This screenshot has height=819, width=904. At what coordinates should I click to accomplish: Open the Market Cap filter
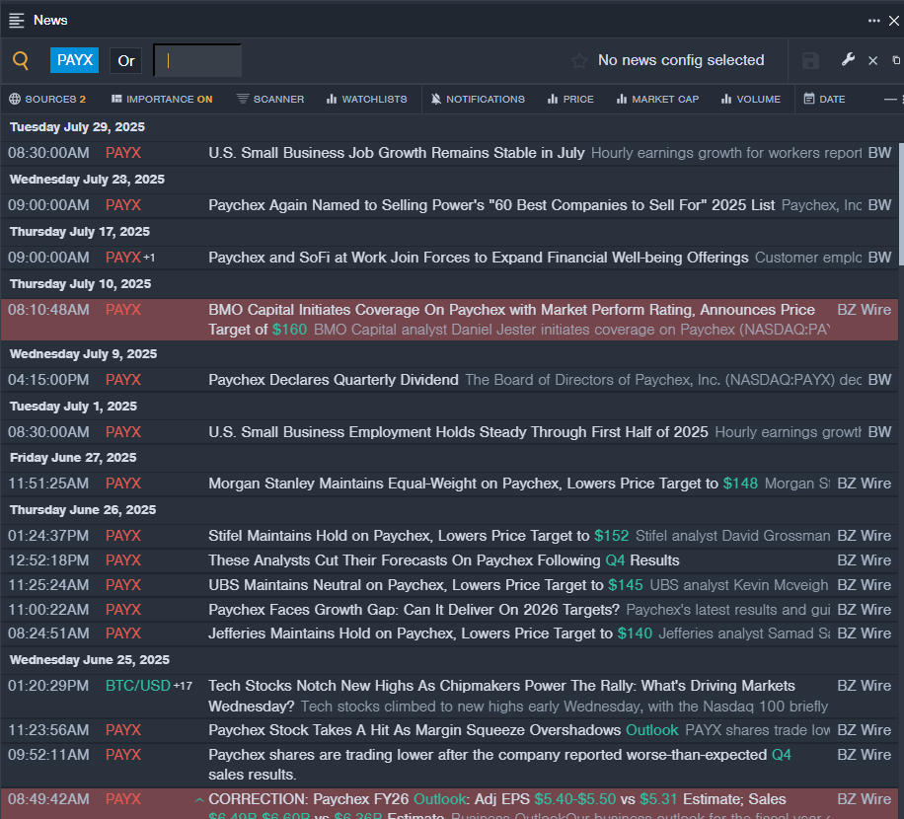tap(658, 99)
